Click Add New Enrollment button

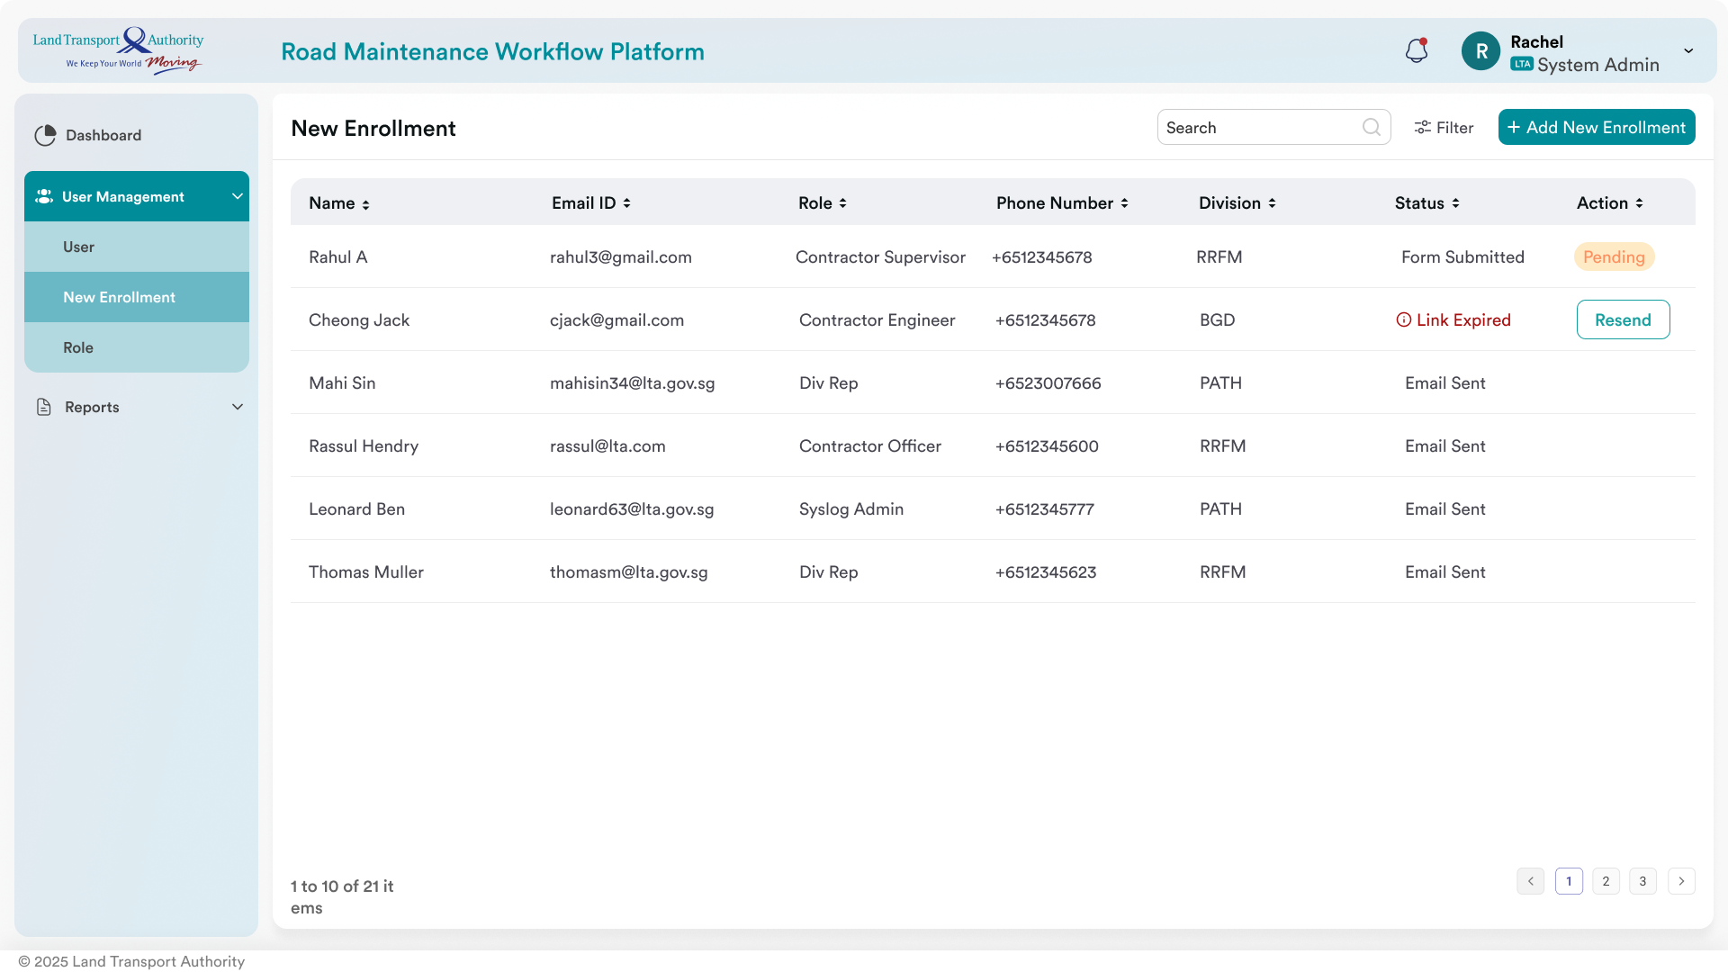point(1597,127)
